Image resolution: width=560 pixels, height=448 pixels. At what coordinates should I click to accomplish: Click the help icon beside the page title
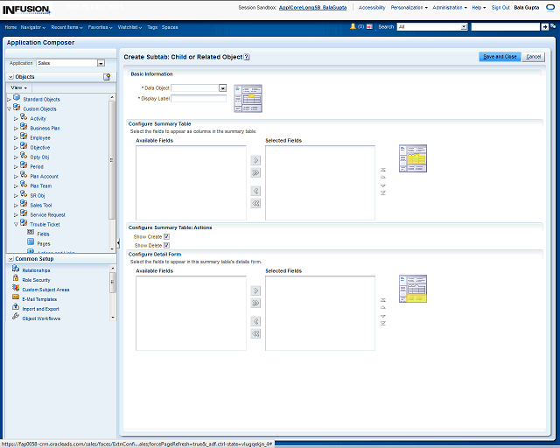pos(247,57)
